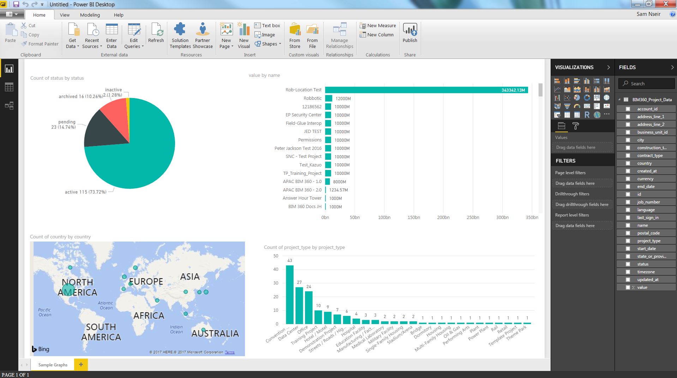Image resolution: width=677 pixels, height=378 pixels.
Task: Open the Edit Queries dropdown arrow
Action: 143,47
